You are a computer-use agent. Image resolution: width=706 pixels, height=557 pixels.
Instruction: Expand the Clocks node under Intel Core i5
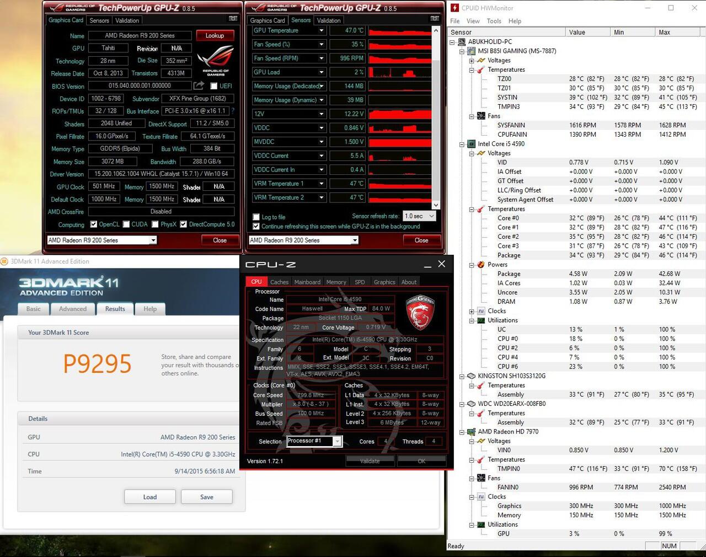click(x=472, y=311)
